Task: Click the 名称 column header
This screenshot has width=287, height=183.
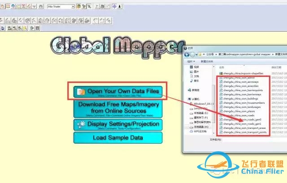Action: (x=222, y=68)
